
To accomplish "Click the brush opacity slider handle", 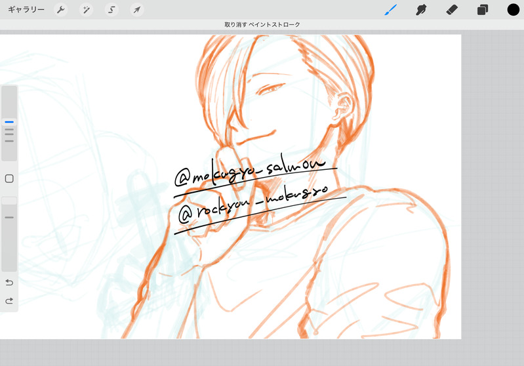I will (9, 201).
